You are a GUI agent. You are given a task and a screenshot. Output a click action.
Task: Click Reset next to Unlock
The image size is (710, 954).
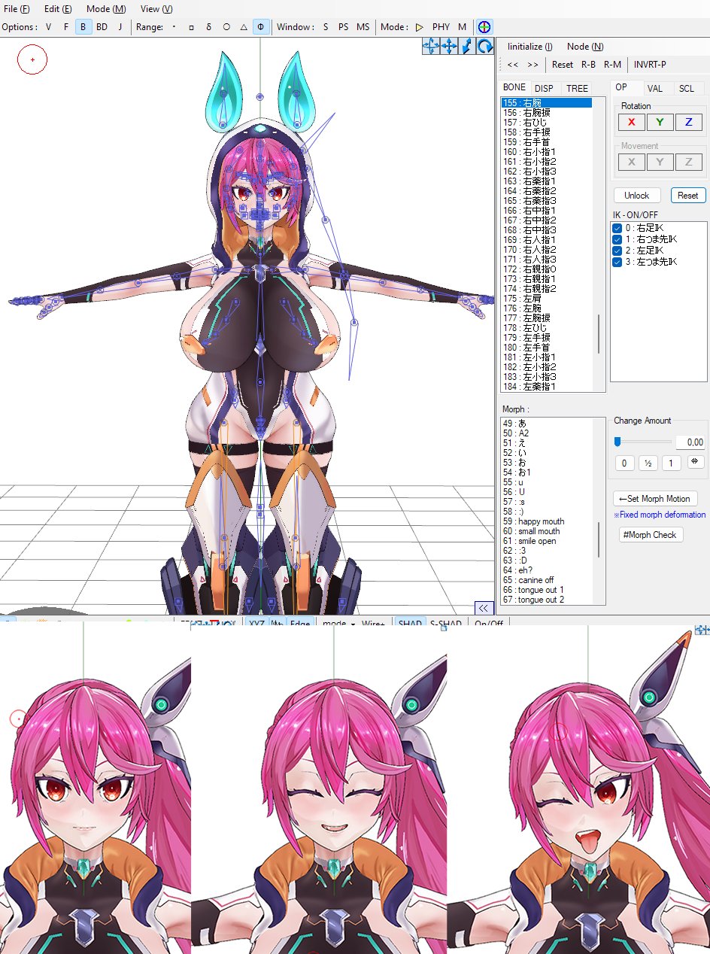[x=688, y=195]
